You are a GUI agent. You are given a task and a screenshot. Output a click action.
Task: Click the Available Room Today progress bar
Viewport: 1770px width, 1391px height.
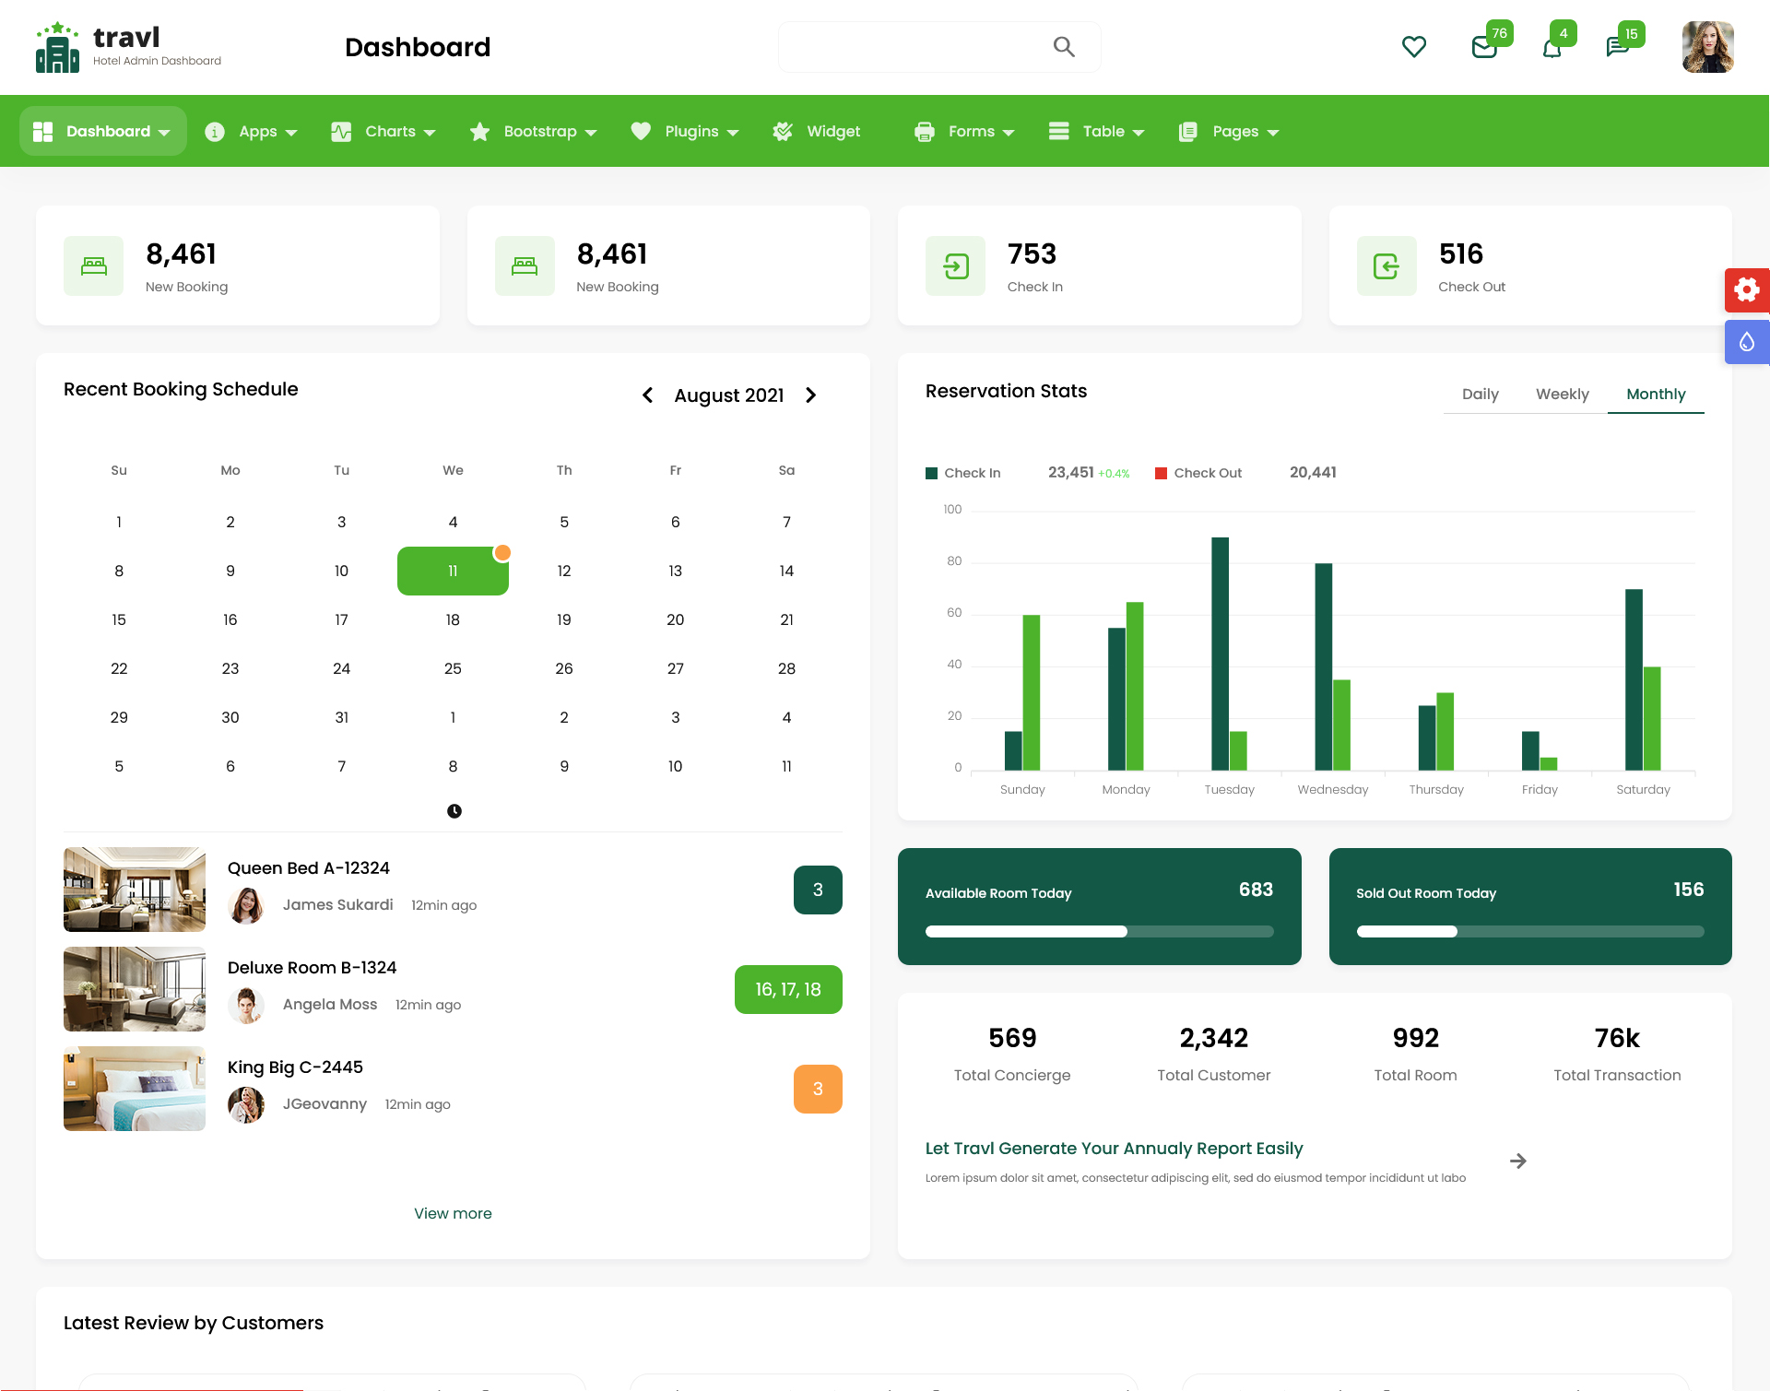pos(1099,932)
